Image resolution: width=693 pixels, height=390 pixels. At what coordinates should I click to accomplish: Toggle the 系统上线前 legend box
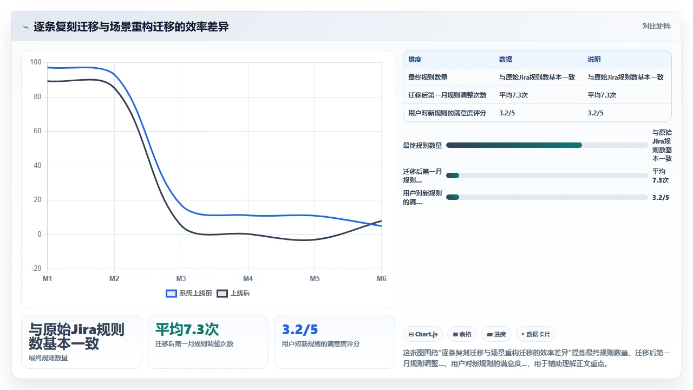tap(171, 293)
